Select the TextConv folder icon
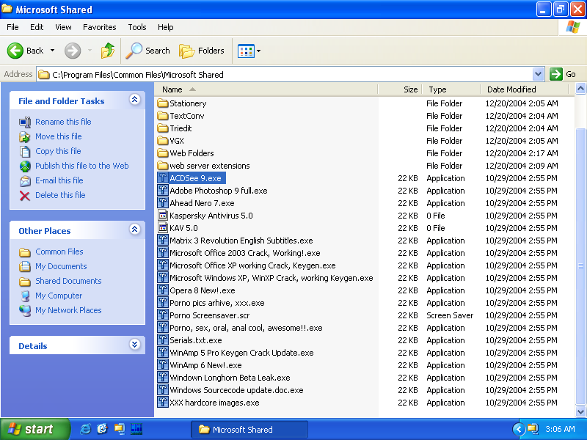Viewport: 587px width, 440px height. pos(162,116)
